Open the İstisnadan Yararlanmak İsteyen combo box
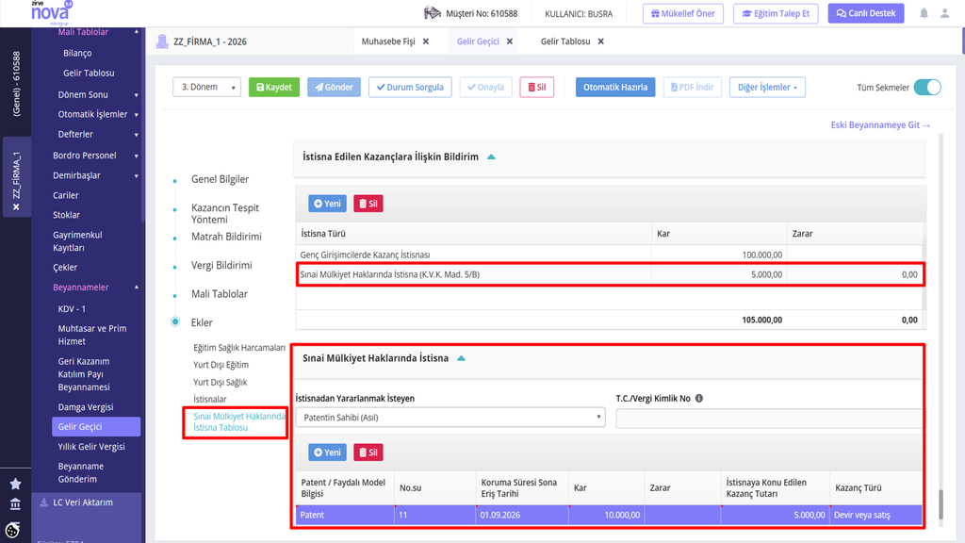 click(x=450, y=418)
